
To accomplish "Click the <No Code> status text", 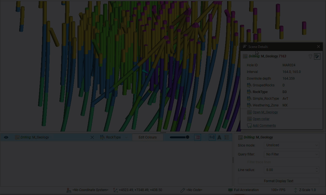I will [x=194, y=190].
